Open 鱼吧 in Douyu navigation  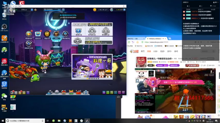coord(176,51)
